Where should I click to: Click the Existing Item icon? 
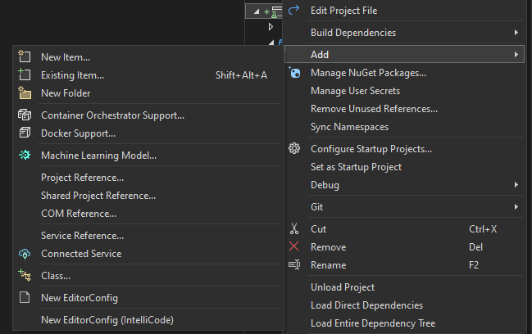[x=24, y=75]
